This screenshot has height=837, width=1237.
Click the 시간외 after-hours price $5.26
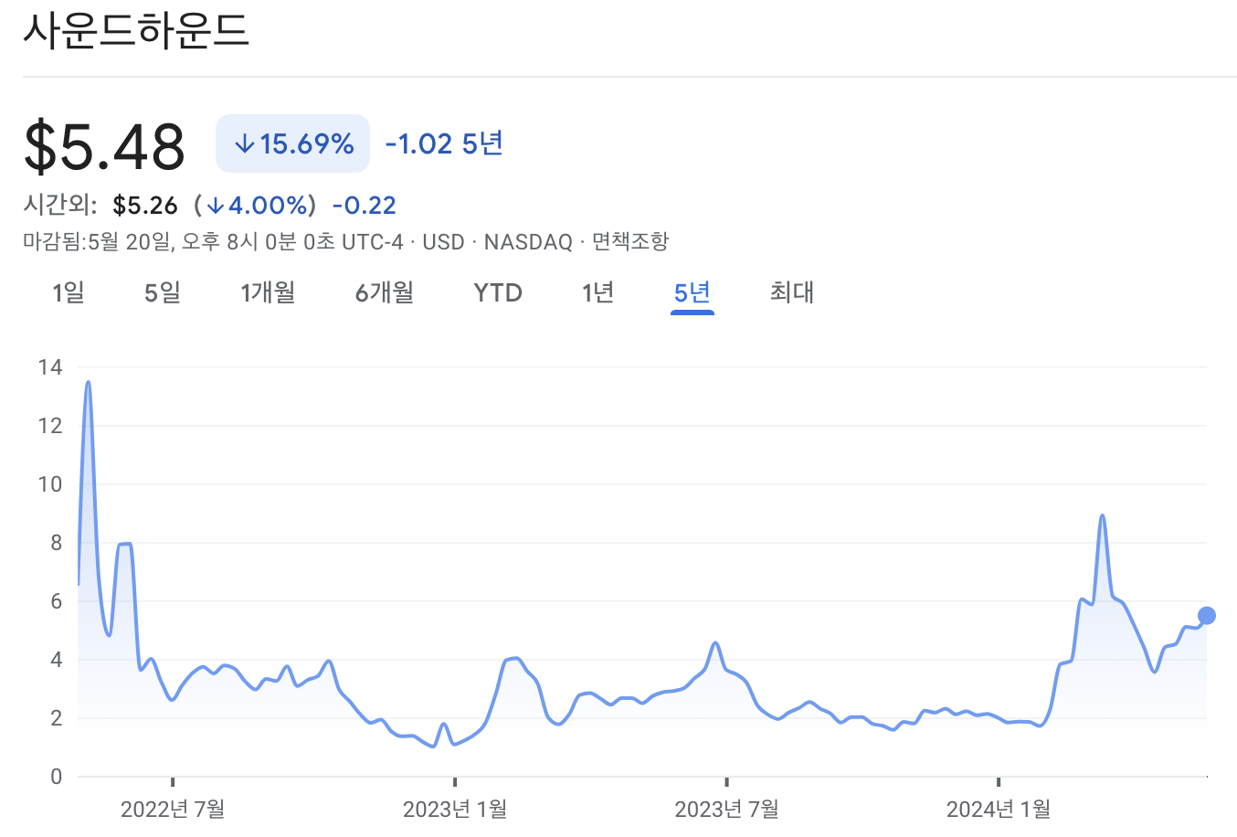click(146, 205)
